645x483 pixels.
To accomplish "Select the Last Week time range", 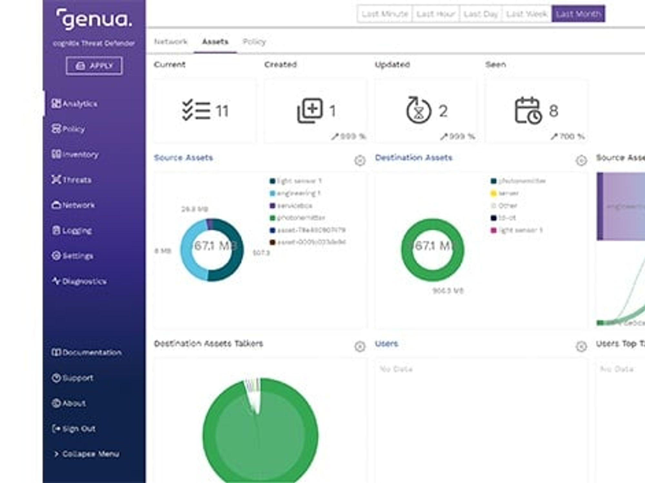I will (527, 14).
